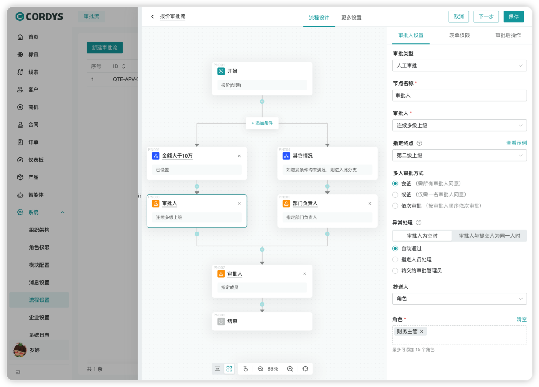Open the 抄送人 dropdown showing 角色
Image resolution: width=539 pixels, height=387 pixels.
460,299
